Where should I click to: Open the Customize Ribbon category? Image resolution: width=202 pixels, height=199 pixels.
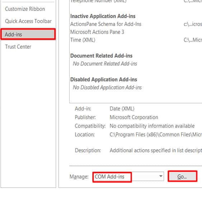click(x=25, y=9)
